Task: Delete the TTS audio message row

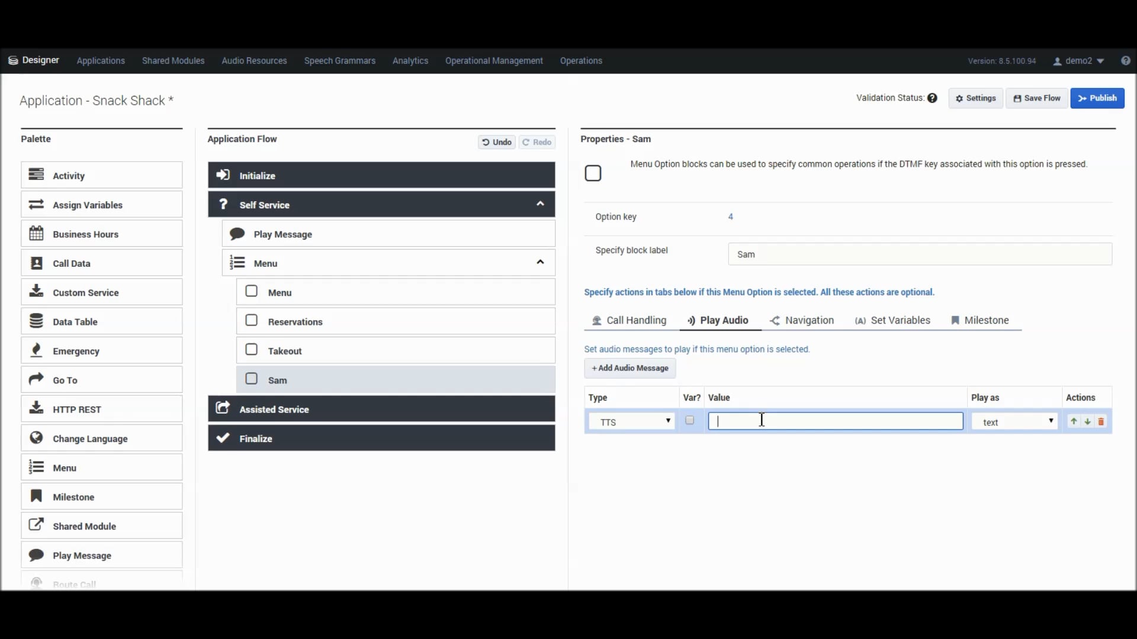Action: [x=1101, y=421]
